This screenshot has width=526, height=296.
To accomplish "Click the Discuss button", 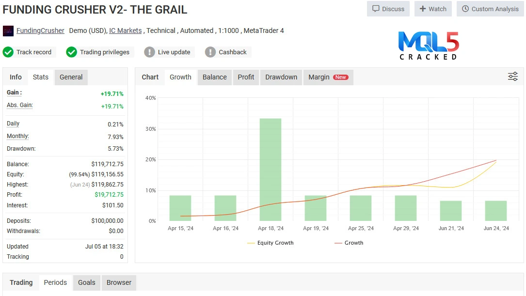I will (x=388, y=9).
